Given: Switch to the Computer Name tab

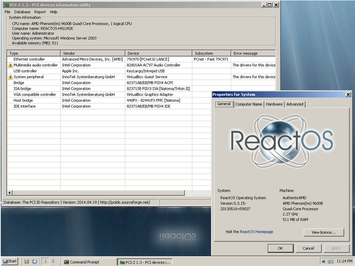Looking at the screenshot, I should tap(249, 104).
